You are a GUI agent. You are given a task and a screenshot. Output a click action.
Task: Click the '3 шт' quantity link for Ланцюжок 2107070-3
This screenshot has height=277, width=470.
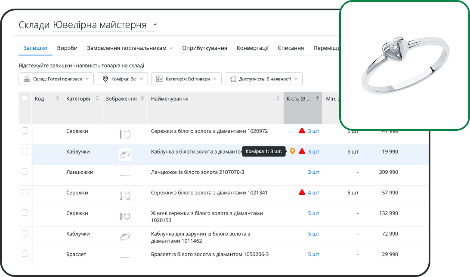click(x=313, y=172)
